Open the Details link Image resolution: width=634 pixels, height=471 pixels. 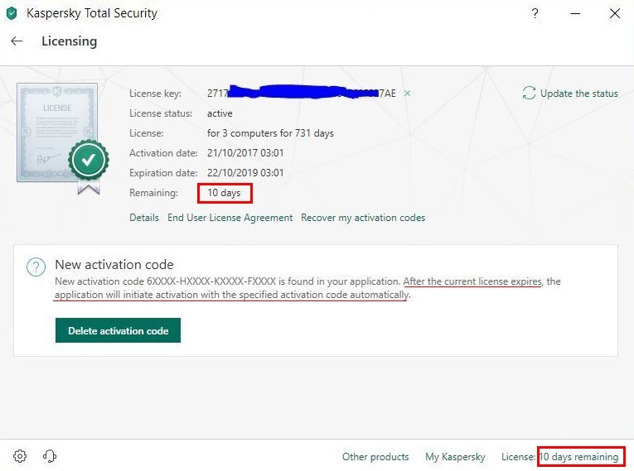coord(144,218)
